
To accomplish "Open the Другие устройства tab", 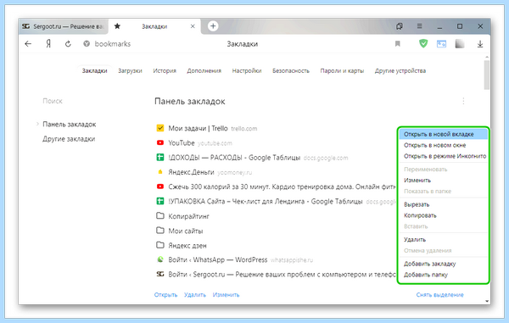I will coord(400,70).
